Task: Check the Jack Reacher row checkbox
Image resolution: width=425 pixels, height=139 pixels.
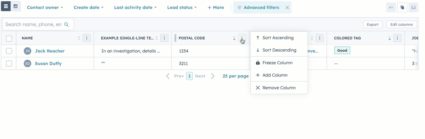Action: pos(9,51)
